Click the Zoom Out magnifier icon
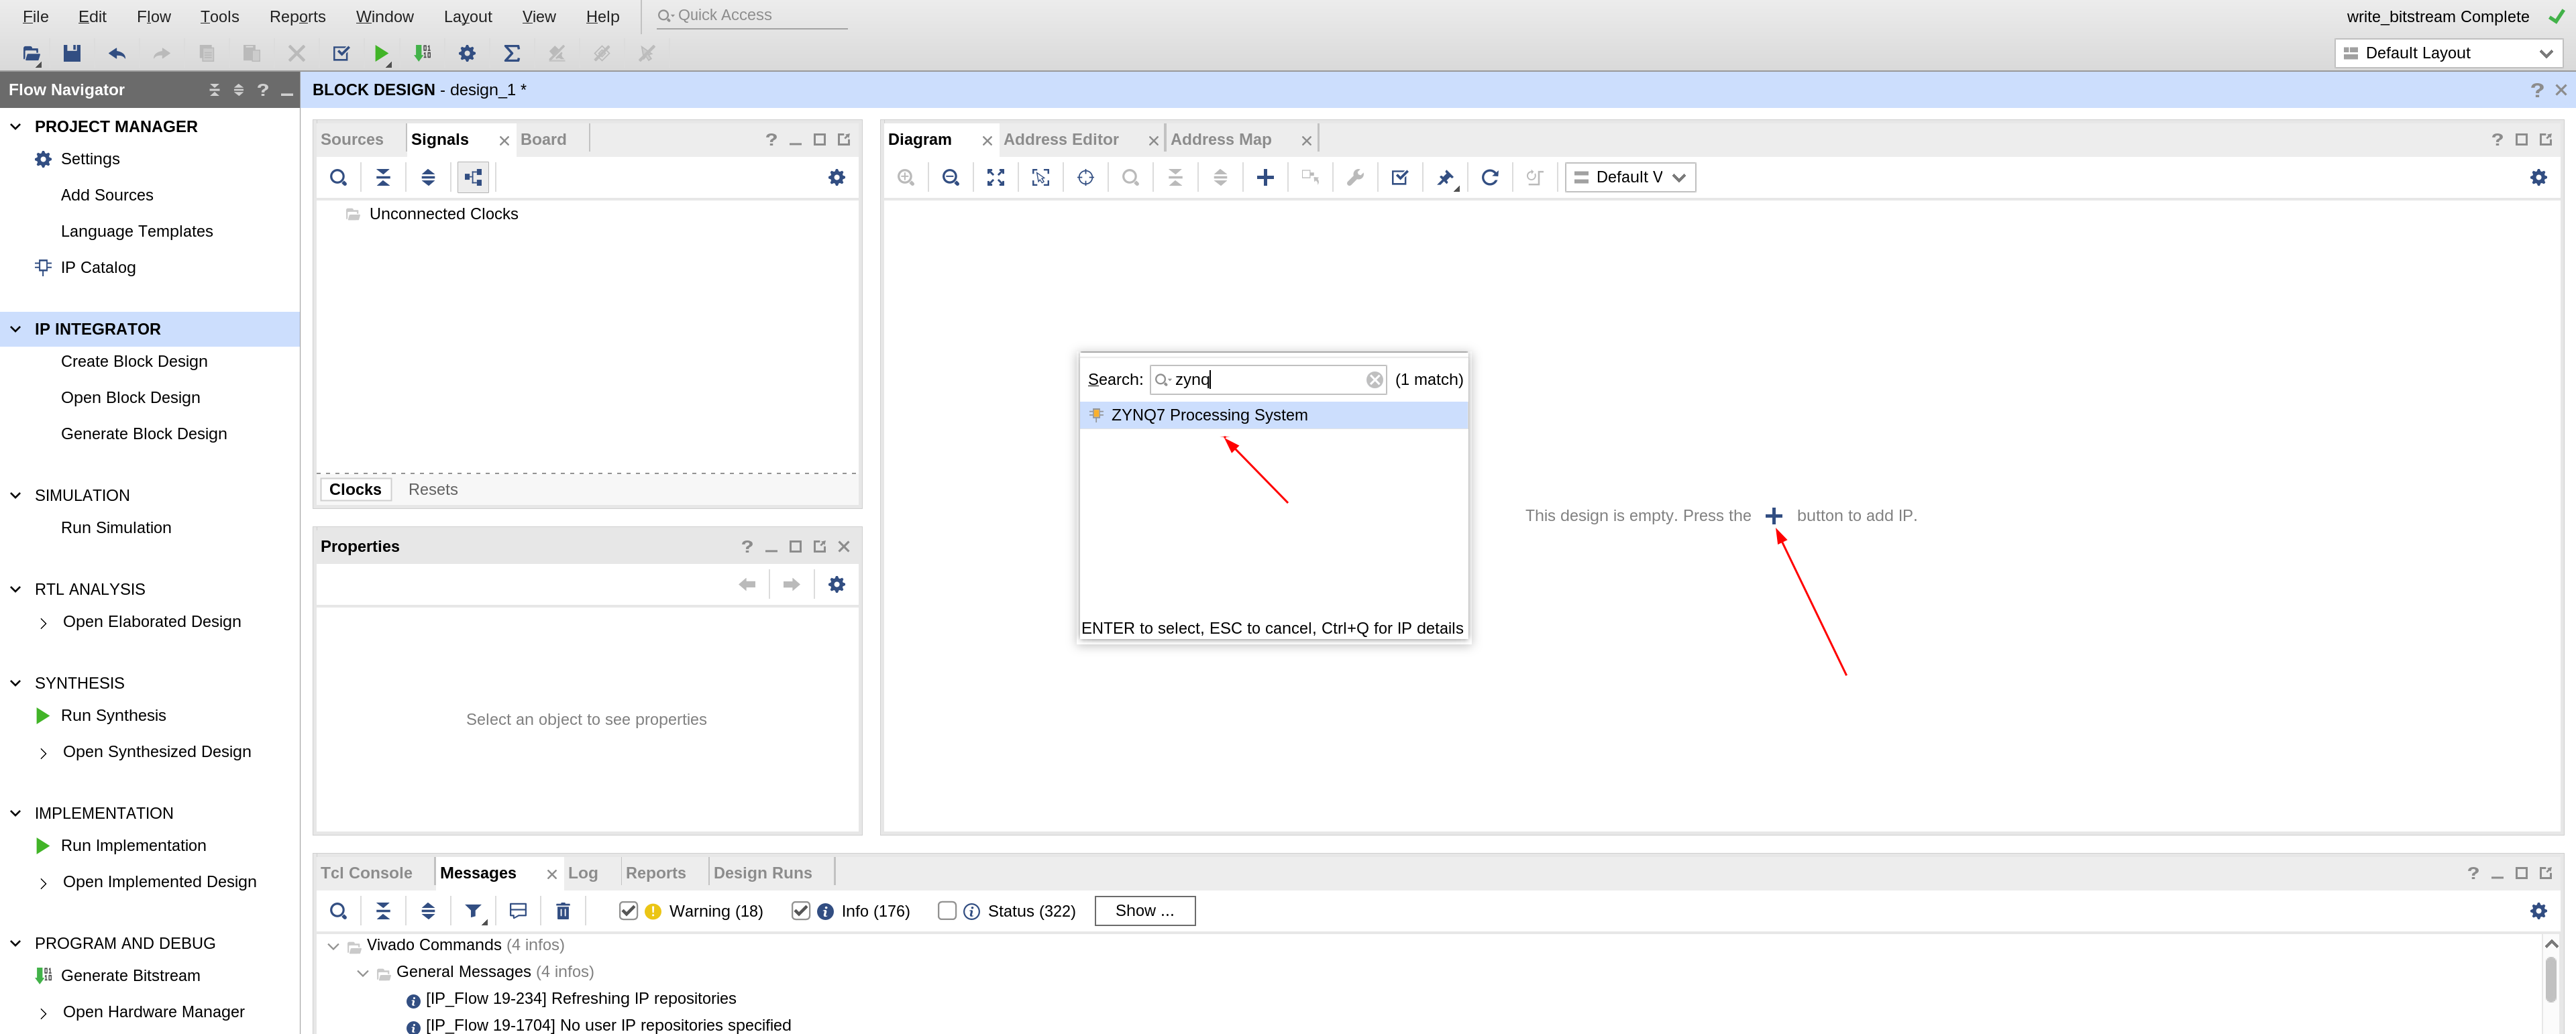This screenshot has height=1034, width=2576. [950, 177]
